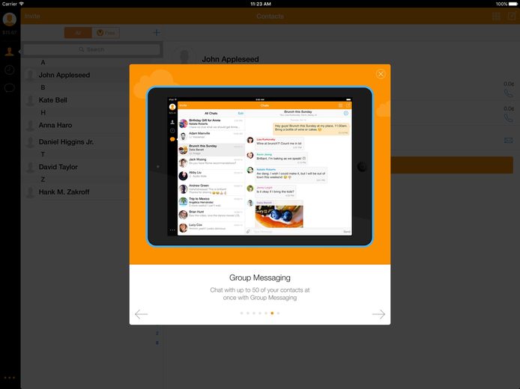Screen dimensions: 520x389
Task: Tap the email envelope icon
Action: 509,141
